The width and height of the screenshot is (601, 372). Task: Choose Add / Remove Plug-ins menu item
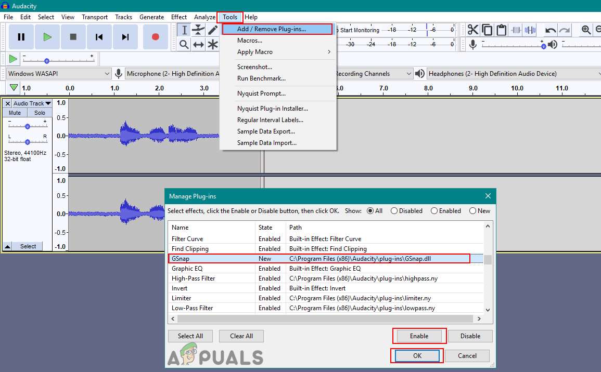pyautogui.click(x=277, y=29)
